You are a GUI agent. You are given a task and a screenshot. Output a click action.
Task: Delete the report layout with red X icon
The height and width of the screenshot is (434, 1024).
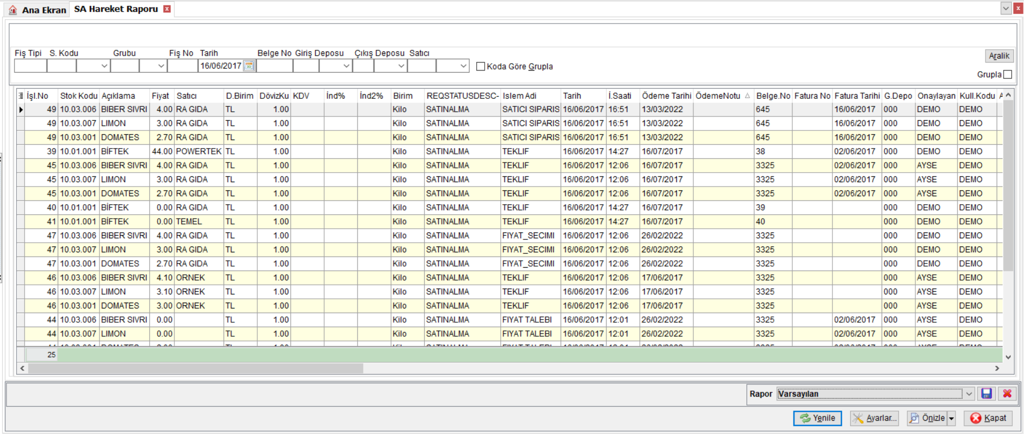[x=1007, y=394]
